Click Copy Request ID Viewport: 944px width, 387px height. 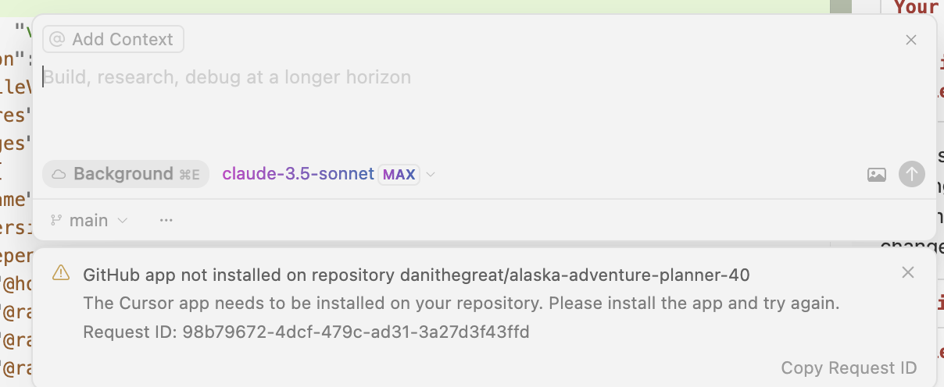849,368
